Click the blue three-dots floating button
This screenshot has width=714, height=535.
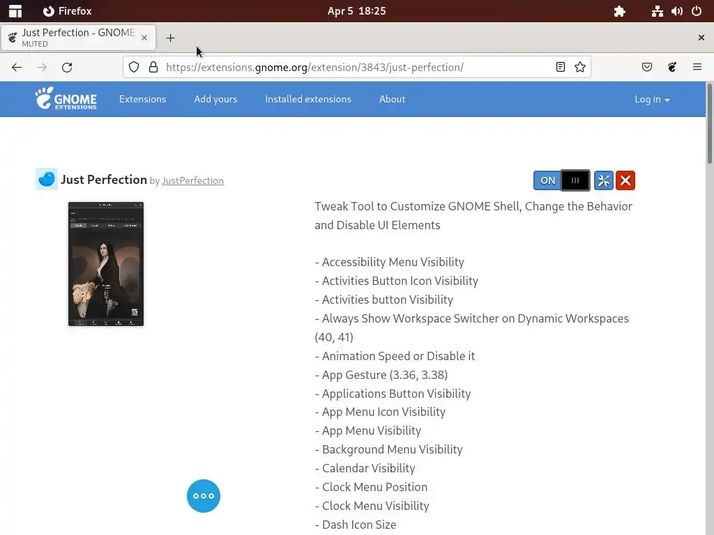[204, 496]
